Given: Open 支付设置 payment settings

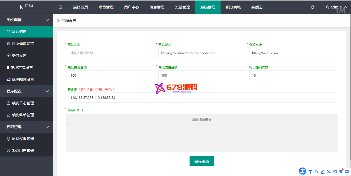Looking at the screenshot, I should (x=19, y=55).
